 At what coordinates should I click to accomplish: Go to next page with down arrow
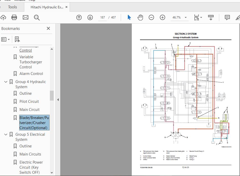90,17
